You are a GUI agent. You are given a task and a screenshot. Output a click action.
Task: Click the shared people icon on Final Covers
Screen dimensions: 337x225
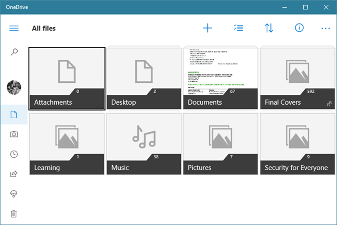click(329, 104)
